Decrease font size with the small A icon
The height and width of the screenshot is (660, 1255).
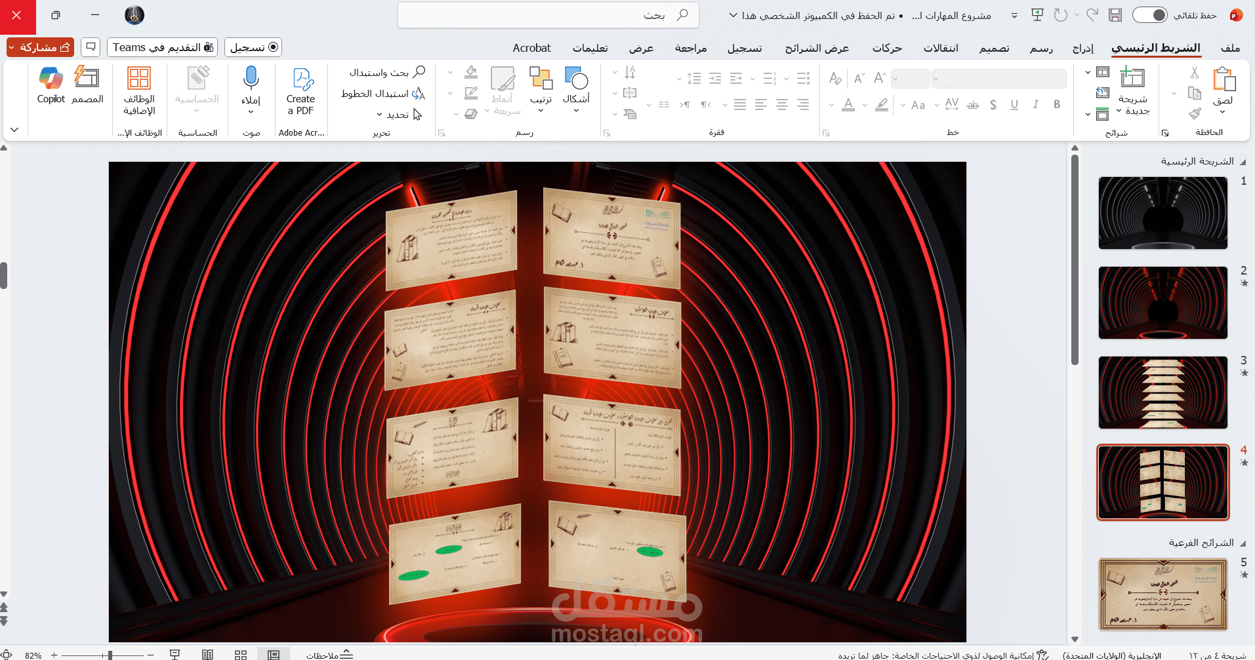(x=859, y=79)
